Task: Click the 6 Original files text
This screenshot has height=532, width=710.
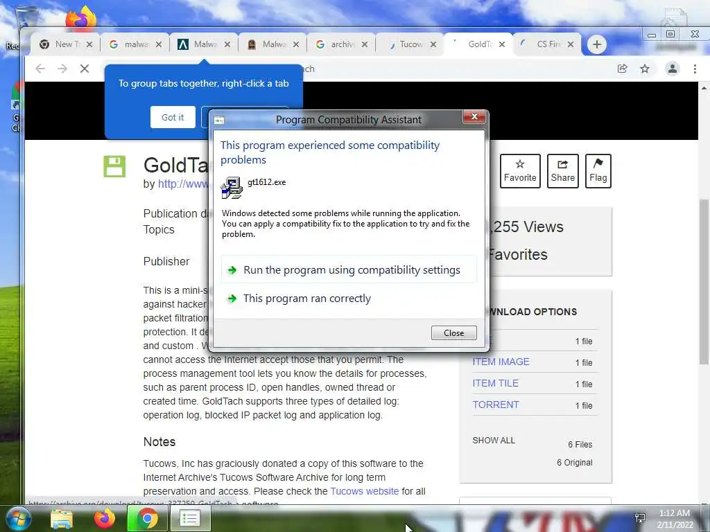Action: pos(574,462)
